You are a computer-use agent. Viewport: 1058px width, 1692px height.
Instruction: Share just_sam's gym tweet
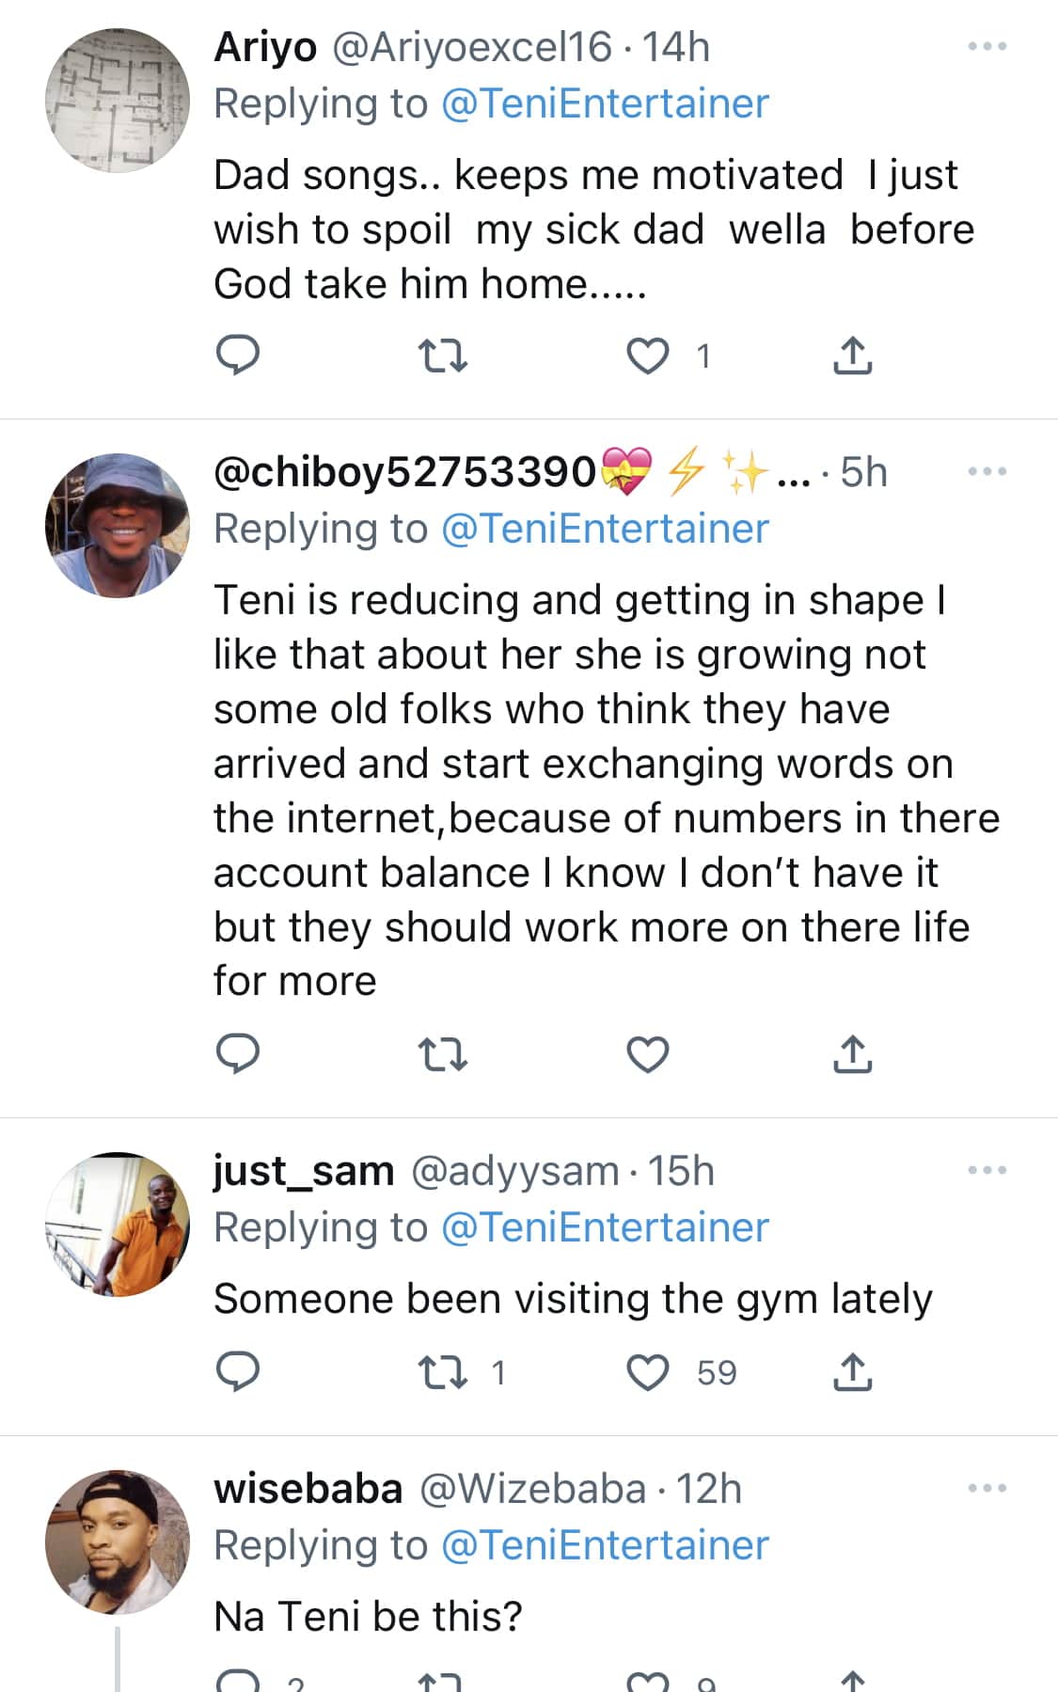point(852,1372)
